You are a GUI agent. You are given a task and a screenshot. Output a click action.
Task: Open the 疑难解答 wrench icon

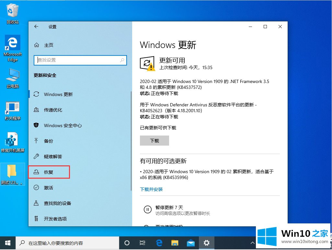(x=36, y=157)
